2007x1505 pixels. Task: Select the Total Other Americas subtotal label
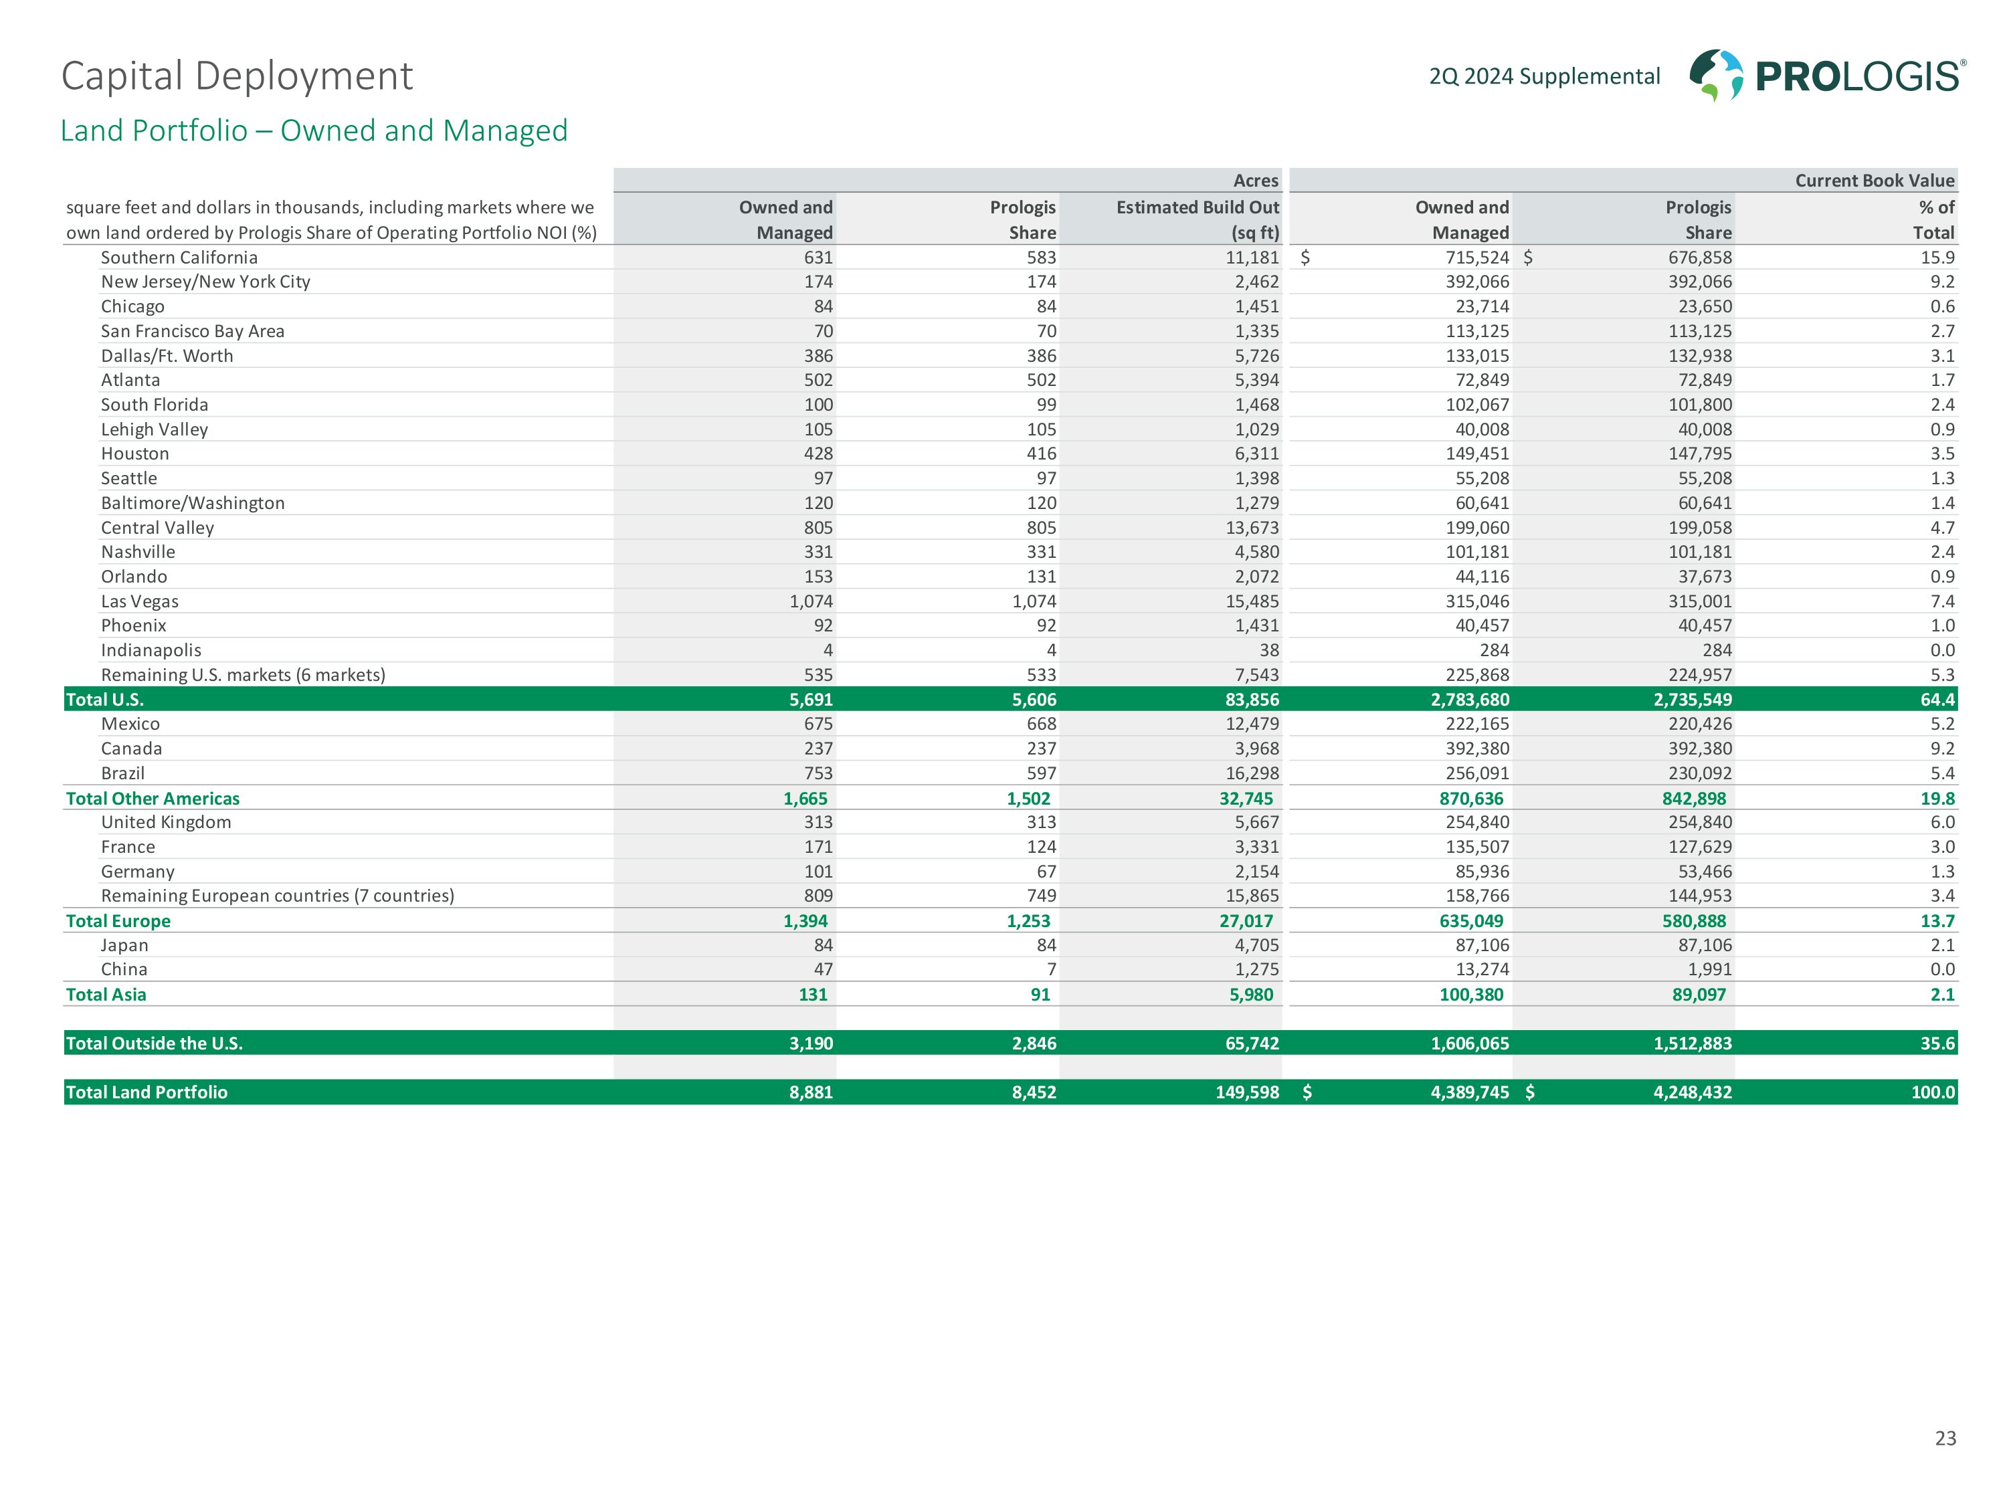(153, 798)
